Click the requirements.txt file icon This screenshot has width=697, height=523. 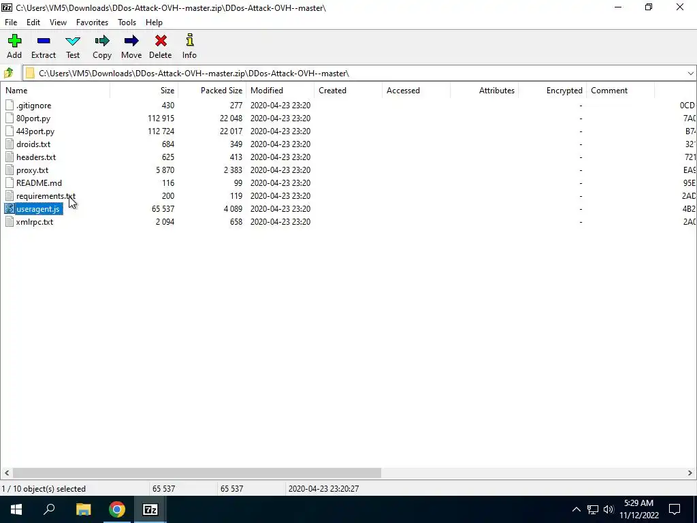10,195
